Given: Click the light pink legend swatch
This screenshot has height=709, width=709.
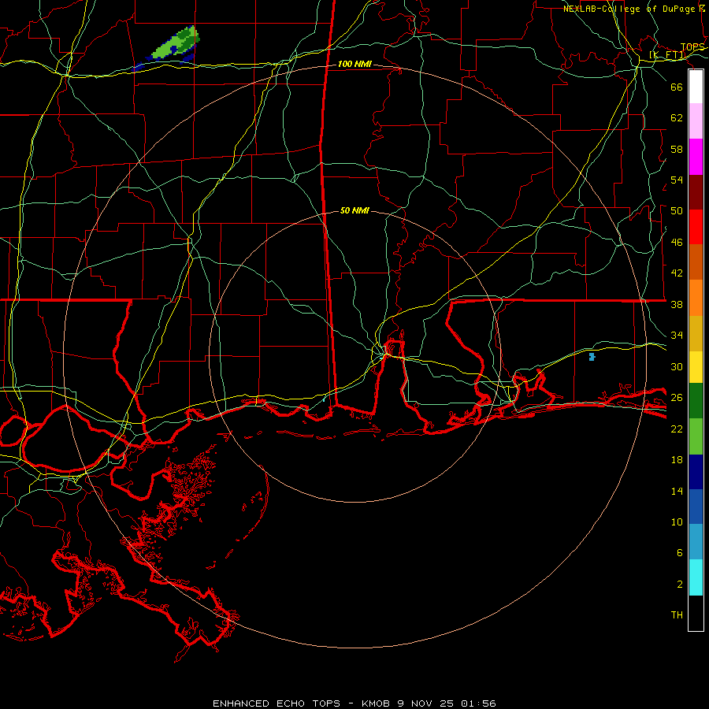Looking at the screenshot, I should click(x=696, y=121).
